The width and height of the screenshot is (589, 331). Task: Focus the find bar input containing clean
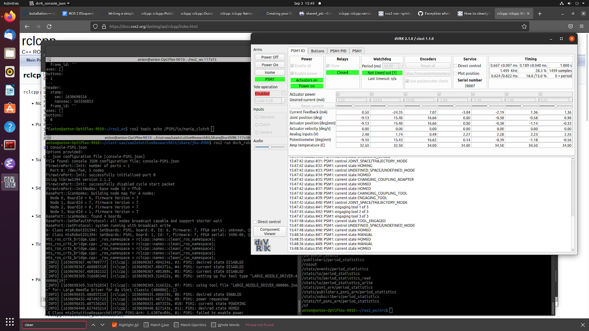click(x=54, y=325)
